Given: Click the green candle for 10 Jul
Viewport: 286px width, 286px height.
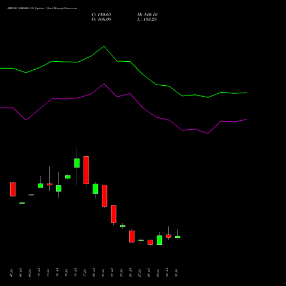Looking at the screenshot, I should 41,186.
